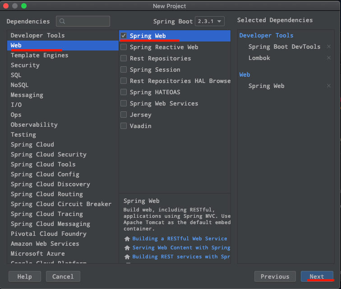
Task: Click the Help button
Action: point(25,276)
